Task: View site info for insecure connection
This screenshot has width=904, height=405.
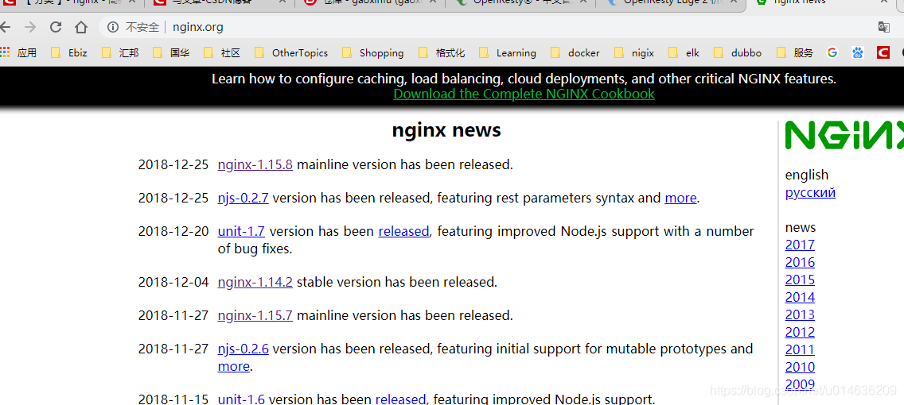Action: point(114,27)
